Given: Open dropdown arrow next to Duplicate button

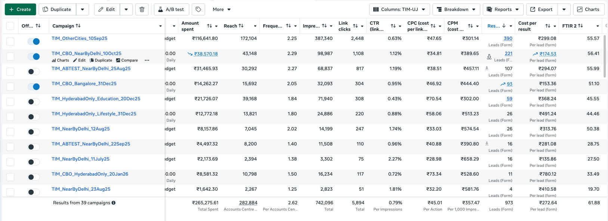Looking at the screenshot, I should pyautogui.click(x=83, y=9).
